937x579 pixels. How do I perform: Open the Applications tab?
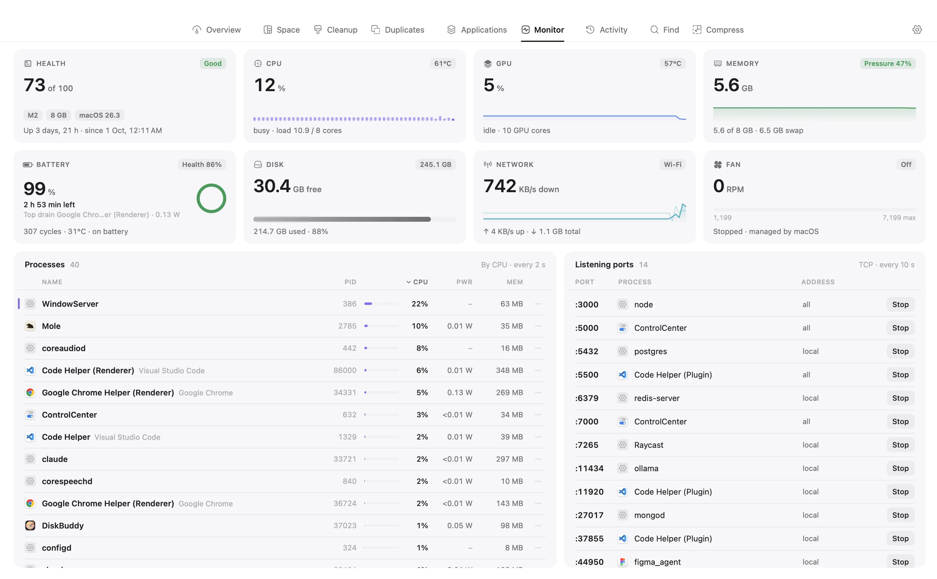(477, 30)
